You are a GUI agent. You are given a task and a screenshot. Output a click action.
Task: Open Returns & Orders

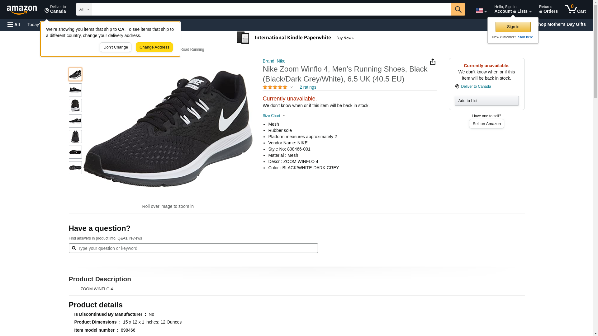(x=548, y=9)
